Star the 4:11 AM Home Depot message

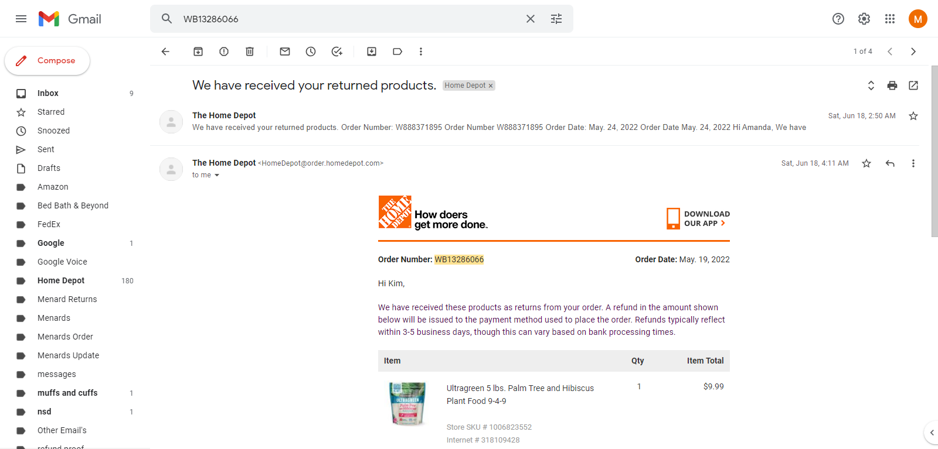pyautogui.click(x=866, y=163)
